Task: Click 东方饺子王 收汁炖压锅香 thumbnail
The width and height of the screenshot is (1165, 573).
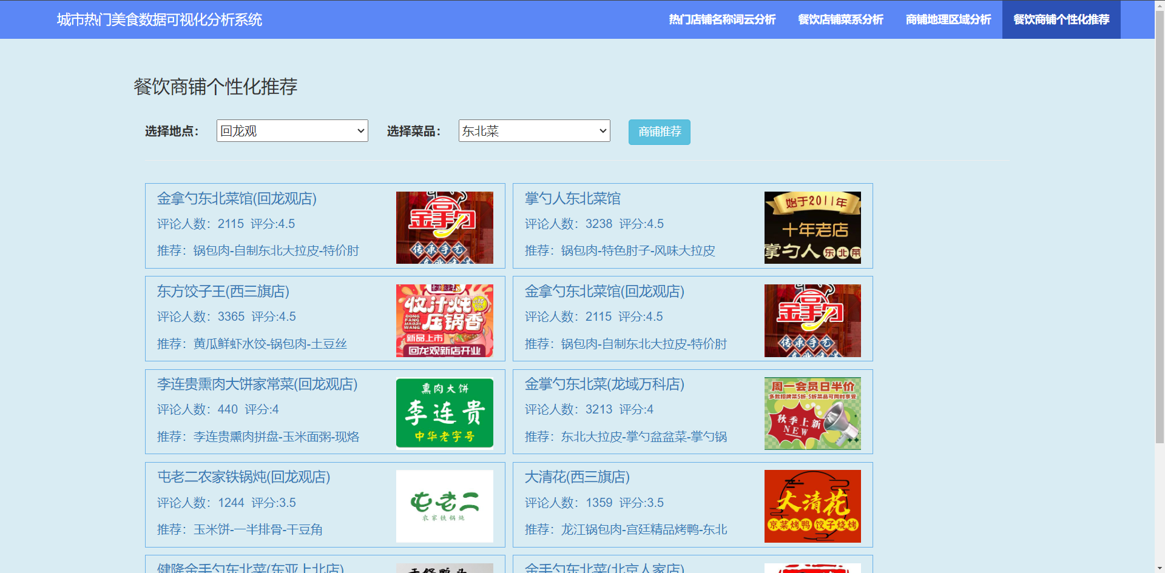Action: click(x=445, y=321)
